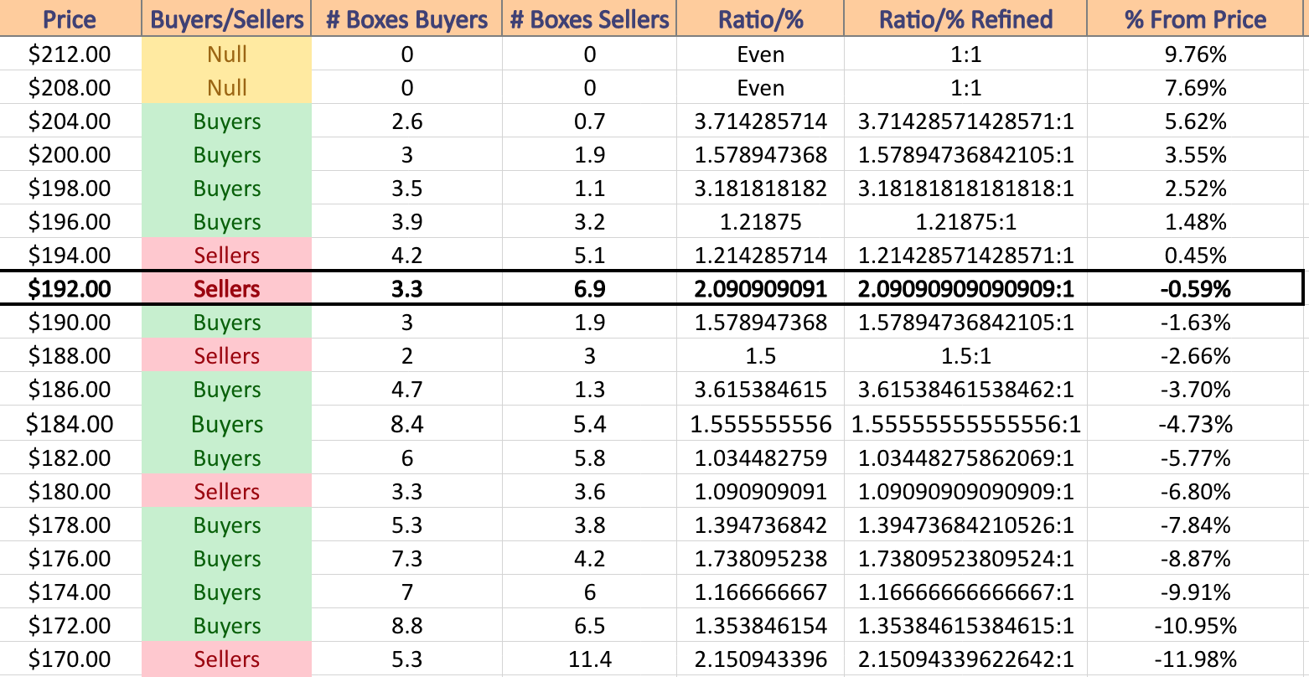
Task: Click the 1.555555556 ratio value
Action: pos(760,424)
